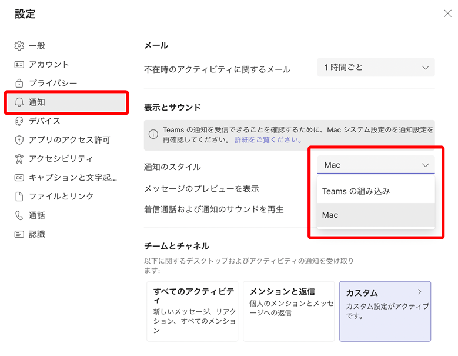This screenshot has width=458, height=356.
Task: Open the アプリのアクセス許可 section
Action: (x=66, y=140)
